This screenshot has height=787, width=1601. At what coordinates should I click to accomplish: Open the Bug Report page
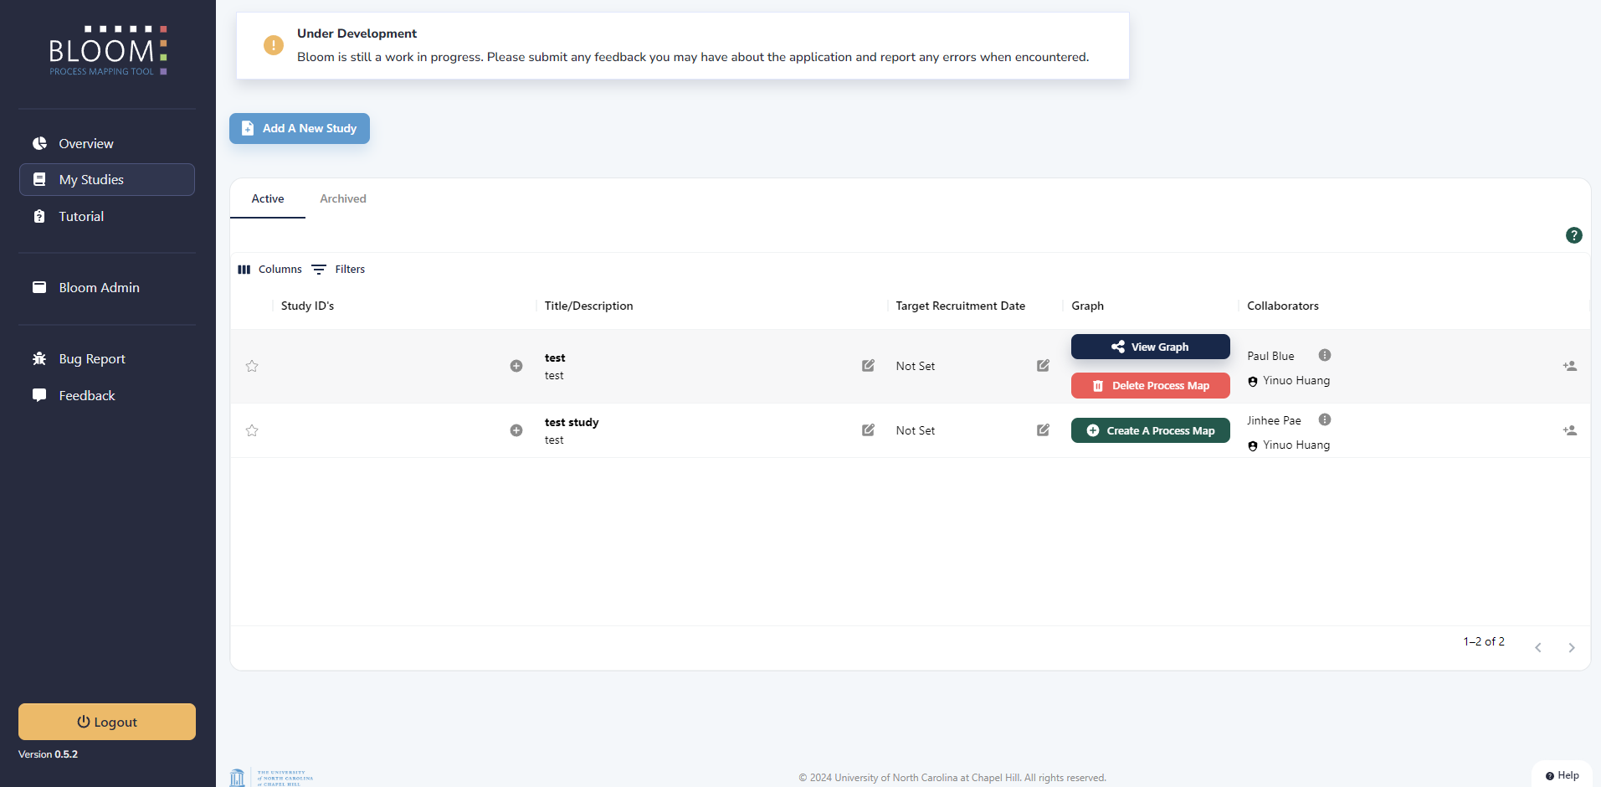pos(92,358)
